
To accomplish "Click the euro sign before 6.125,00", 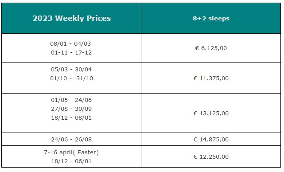I will tap(197, 48).
